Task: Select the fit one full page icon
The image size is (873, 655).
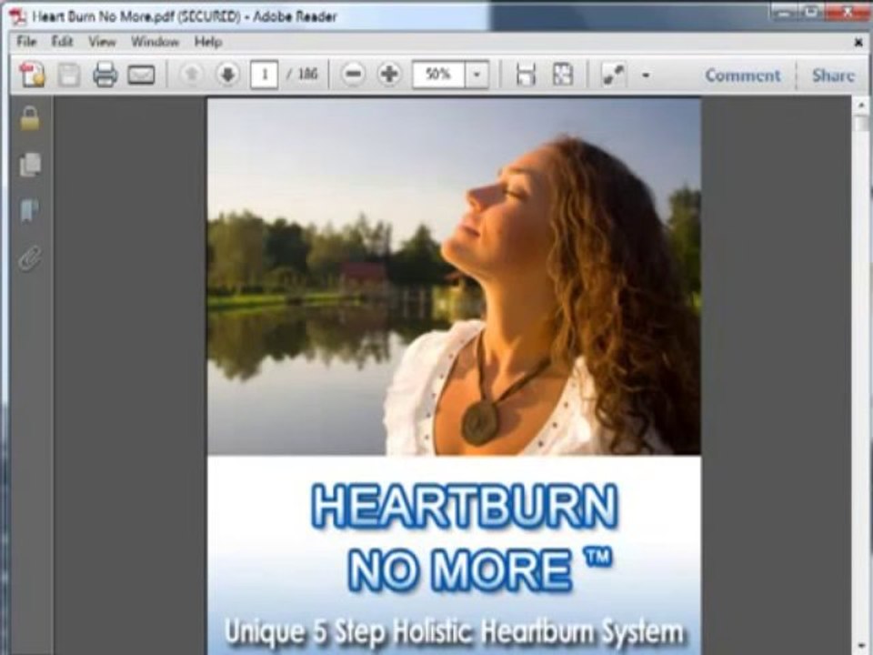Action: coord(562,74)
